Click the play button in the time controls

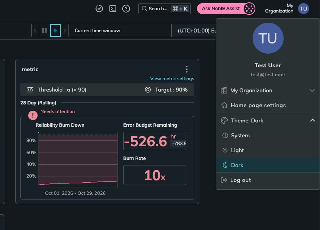pyautogui.click(x=55, y=31)
